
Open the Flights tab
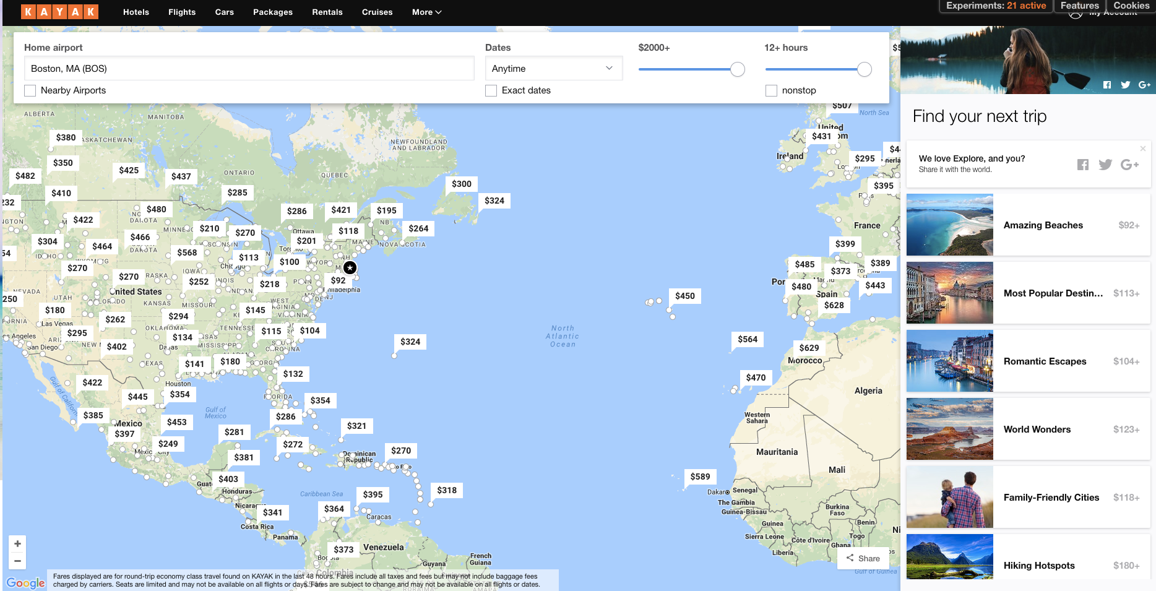click(182, 12)
